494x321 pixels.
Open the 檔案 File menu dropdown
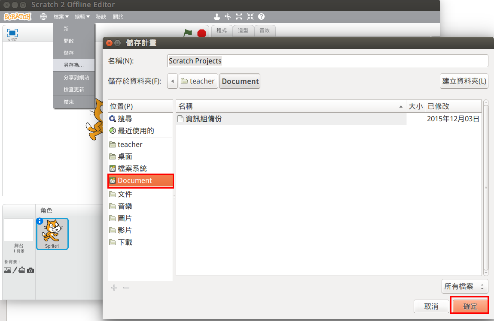click(61, 17)
